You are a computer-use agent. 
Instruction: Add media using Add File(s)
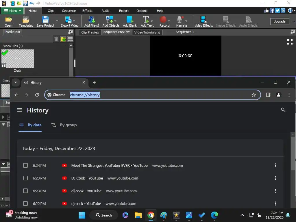point(92,21)
